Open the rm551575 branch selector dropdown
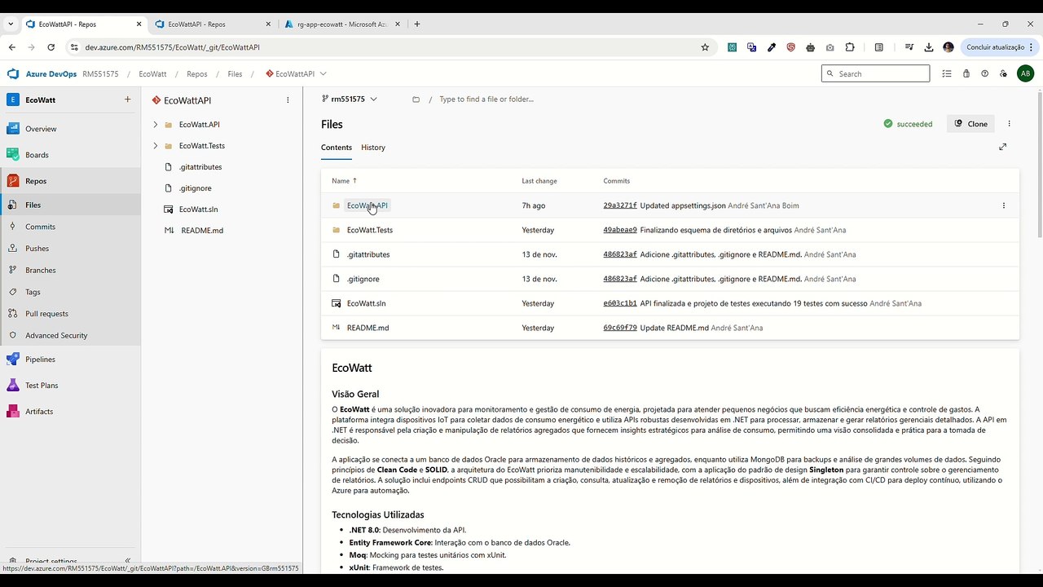Screen dimensions: 1043x587 point(350,99)
